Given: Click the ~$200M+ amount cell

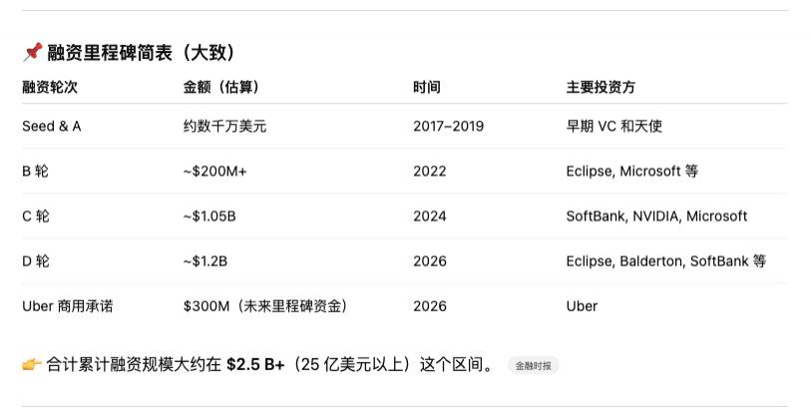Looking at the screenshot, I should pos(215,172).
